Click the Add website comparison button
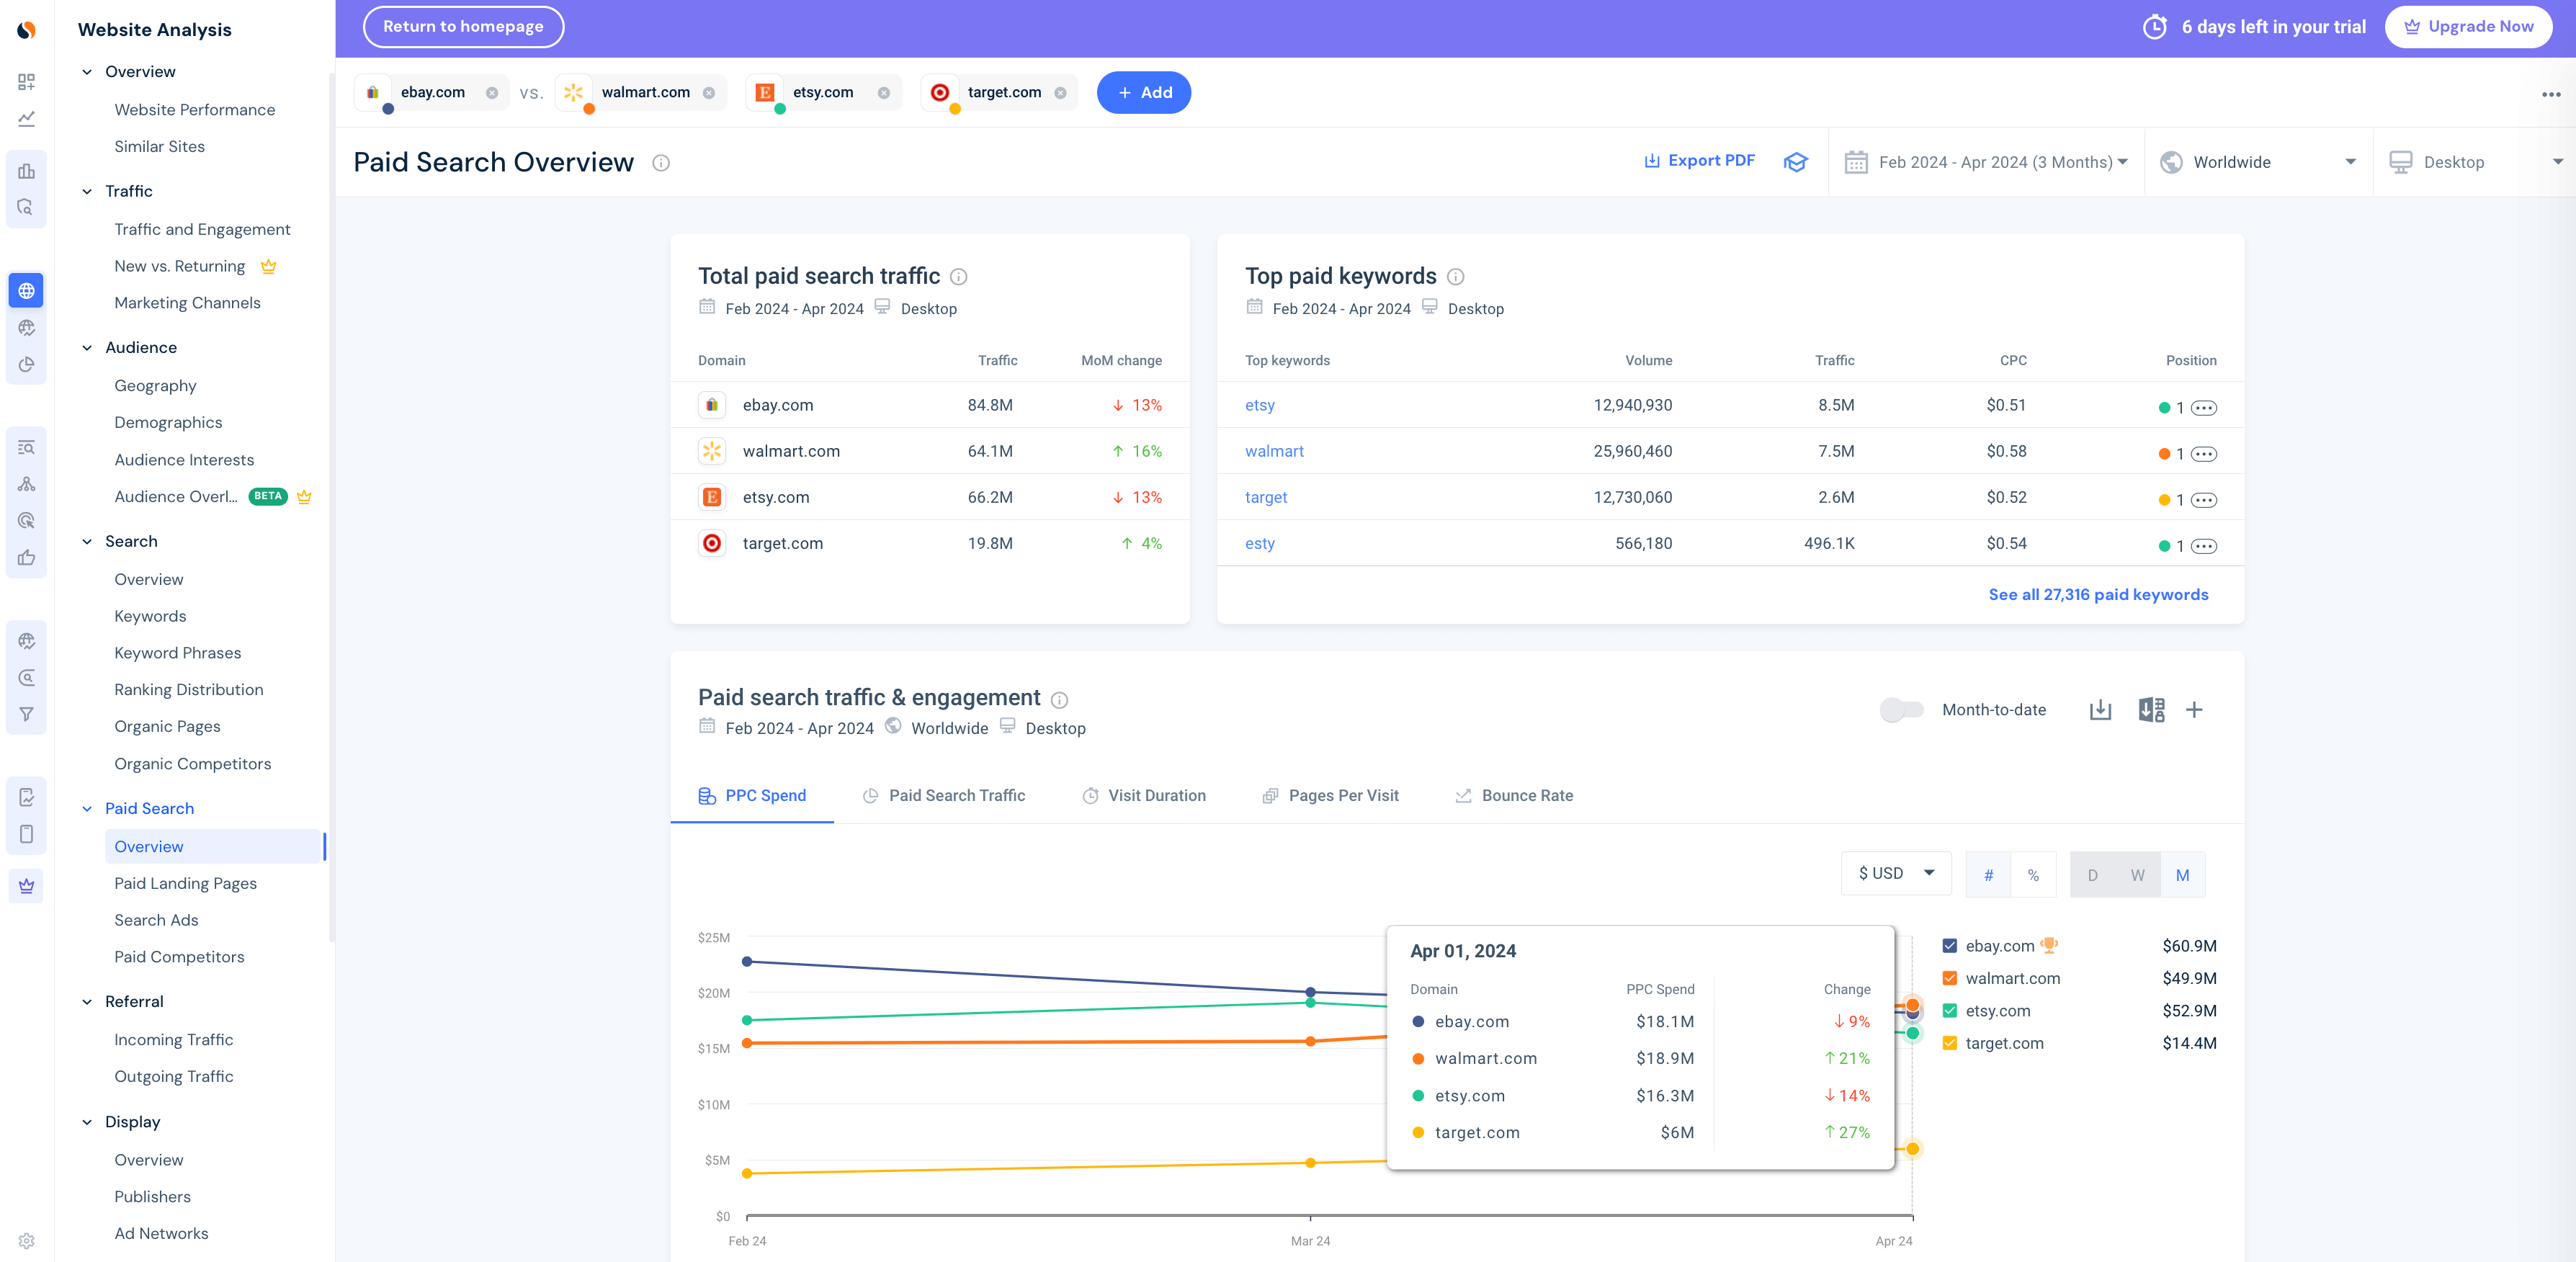 coord(1145,92)
